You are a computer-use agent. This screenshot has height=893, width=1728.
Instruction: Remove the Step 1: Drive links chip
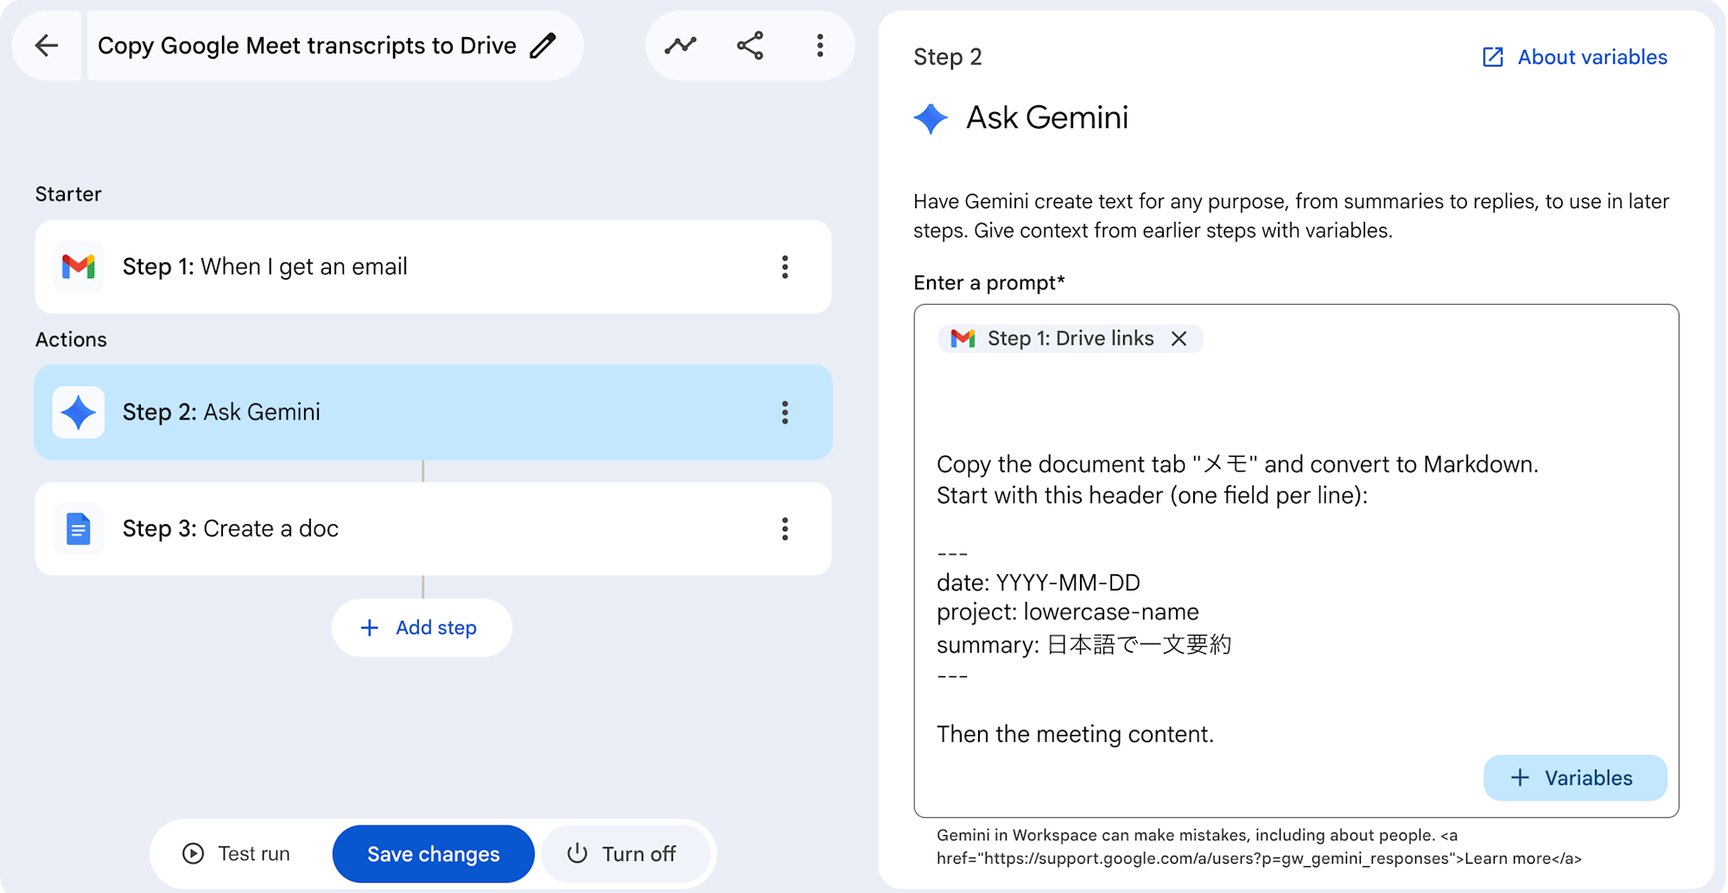point(1178,339)
